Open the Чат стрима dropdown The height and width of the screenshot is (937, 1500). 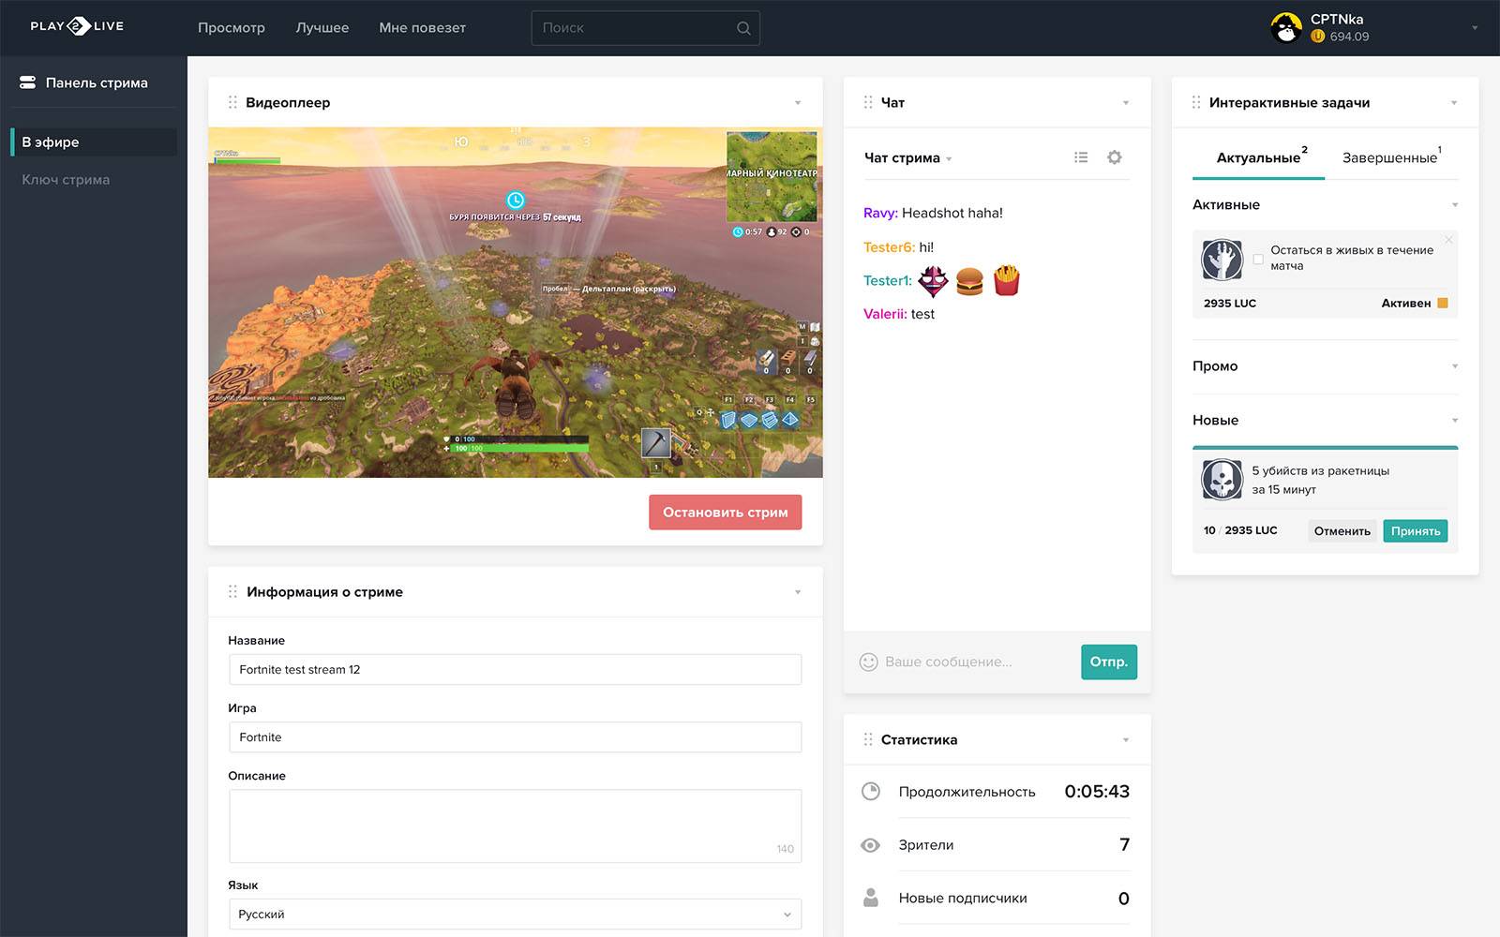(907, 157)
